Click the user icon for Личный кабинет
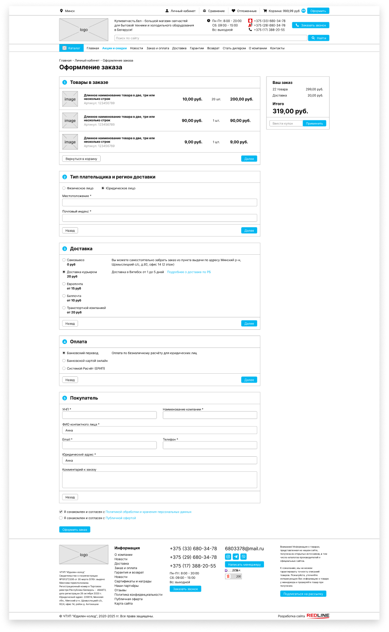The width and height of the screenshot is (389, 632). pyautogui.click(x=167, y=11)
